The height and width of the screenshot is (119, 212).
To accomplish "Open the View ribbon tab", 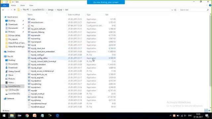I will [x=31, y=5].
